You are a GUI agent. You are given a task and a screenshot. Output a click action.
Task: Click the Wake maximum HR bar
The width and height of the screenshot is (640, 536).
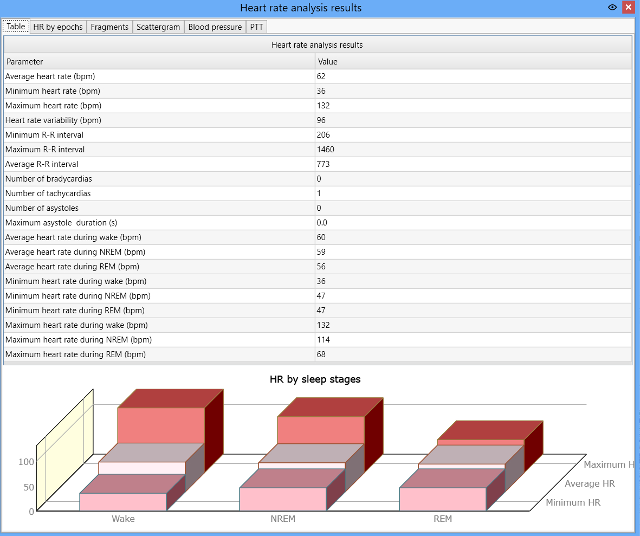161,425
